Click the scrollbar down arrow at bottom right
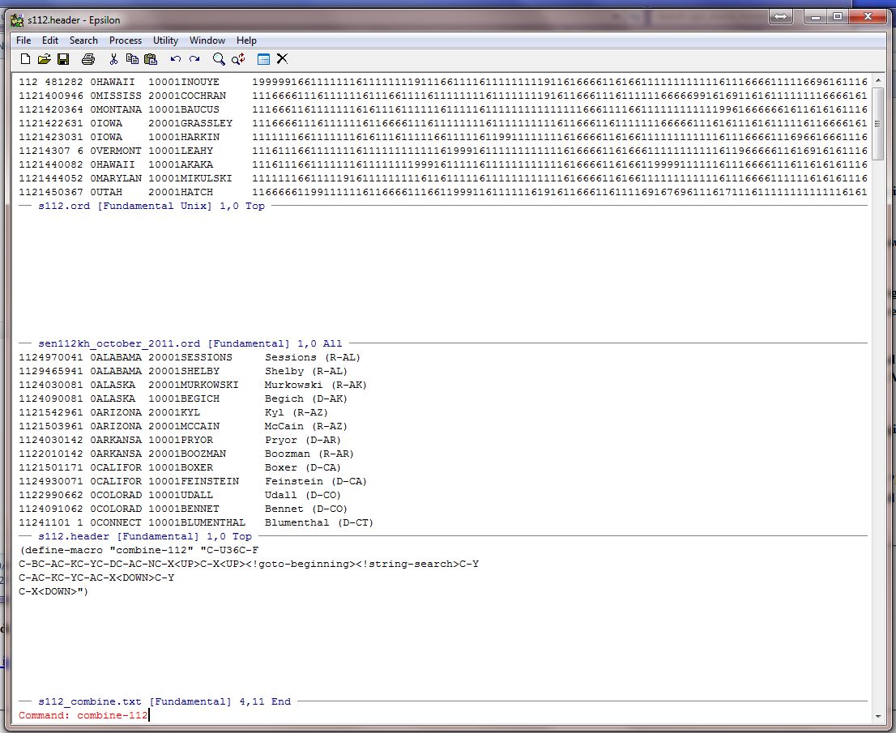Screen dimensions: 896x733 pyautogui.click(x=878, y=716)
